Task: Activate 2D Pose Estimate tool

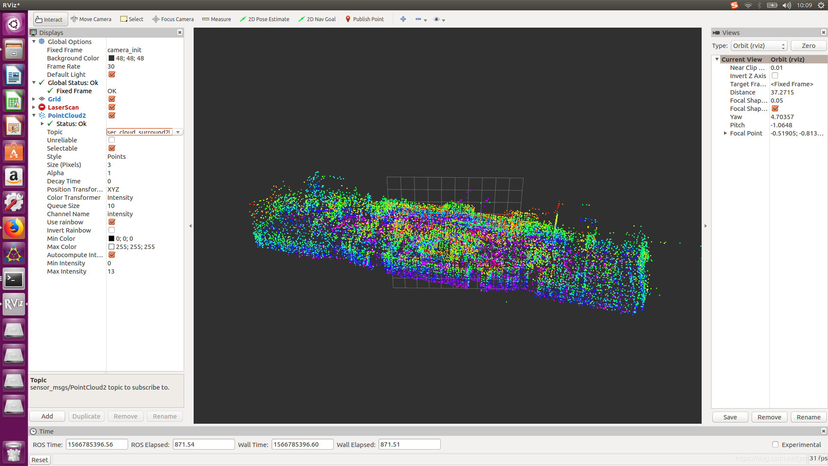Action: point(264,19)
